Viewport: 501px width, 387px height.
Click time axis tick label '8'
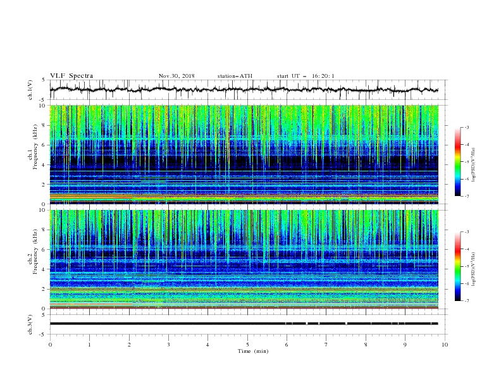click(x=366, y=345)
